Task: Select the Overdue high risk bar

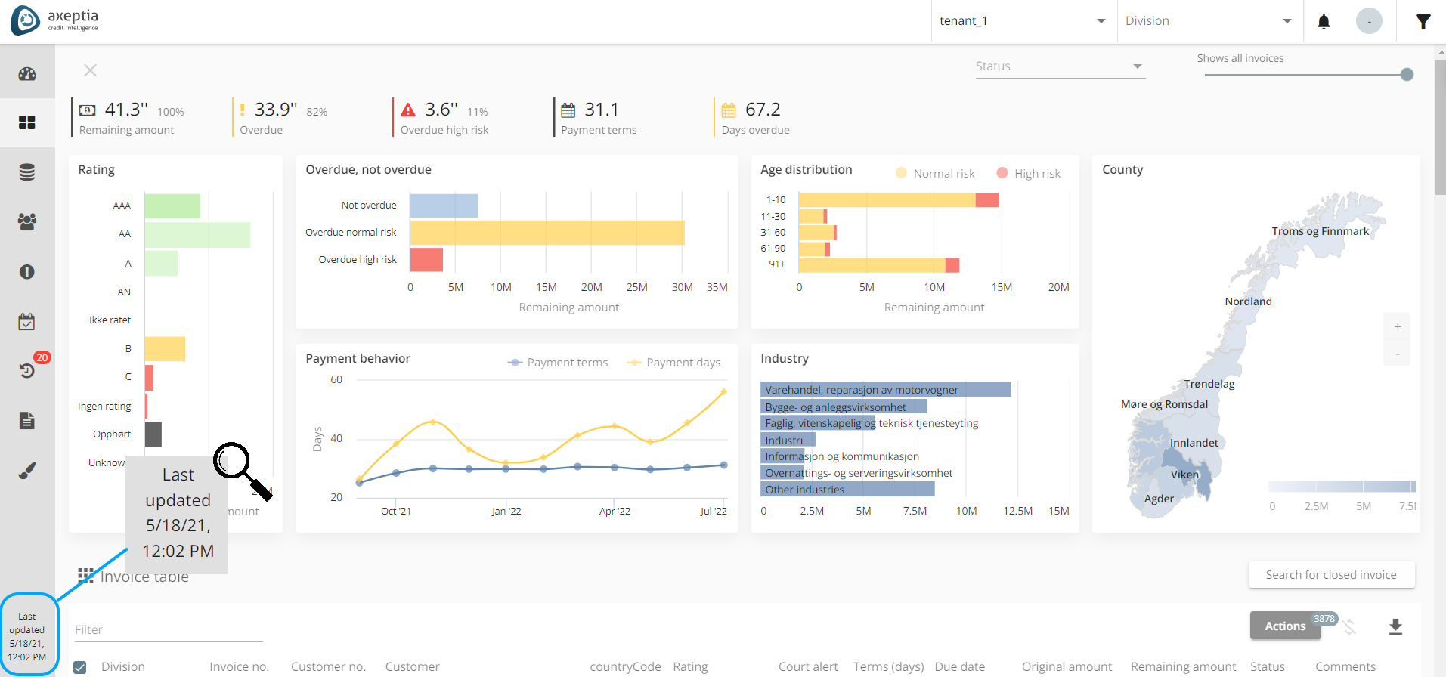Action: (426, 260)
